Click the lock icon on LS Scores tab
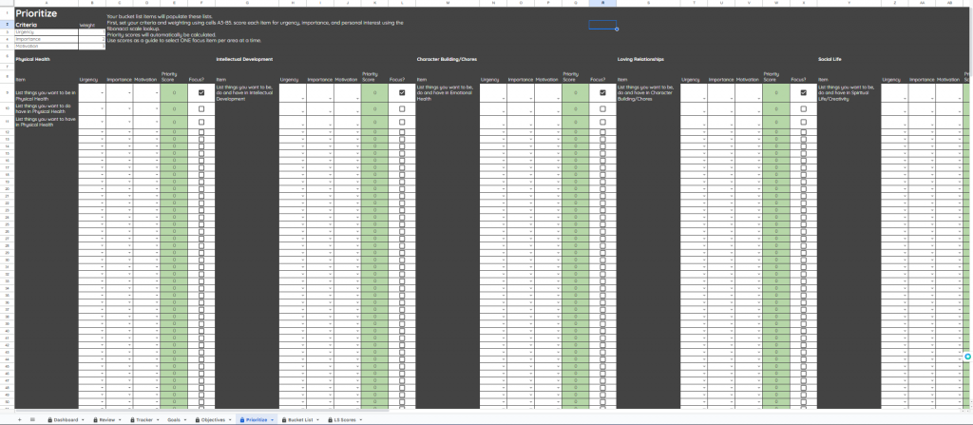Viewport: 973px width, 425px height. 330,418
